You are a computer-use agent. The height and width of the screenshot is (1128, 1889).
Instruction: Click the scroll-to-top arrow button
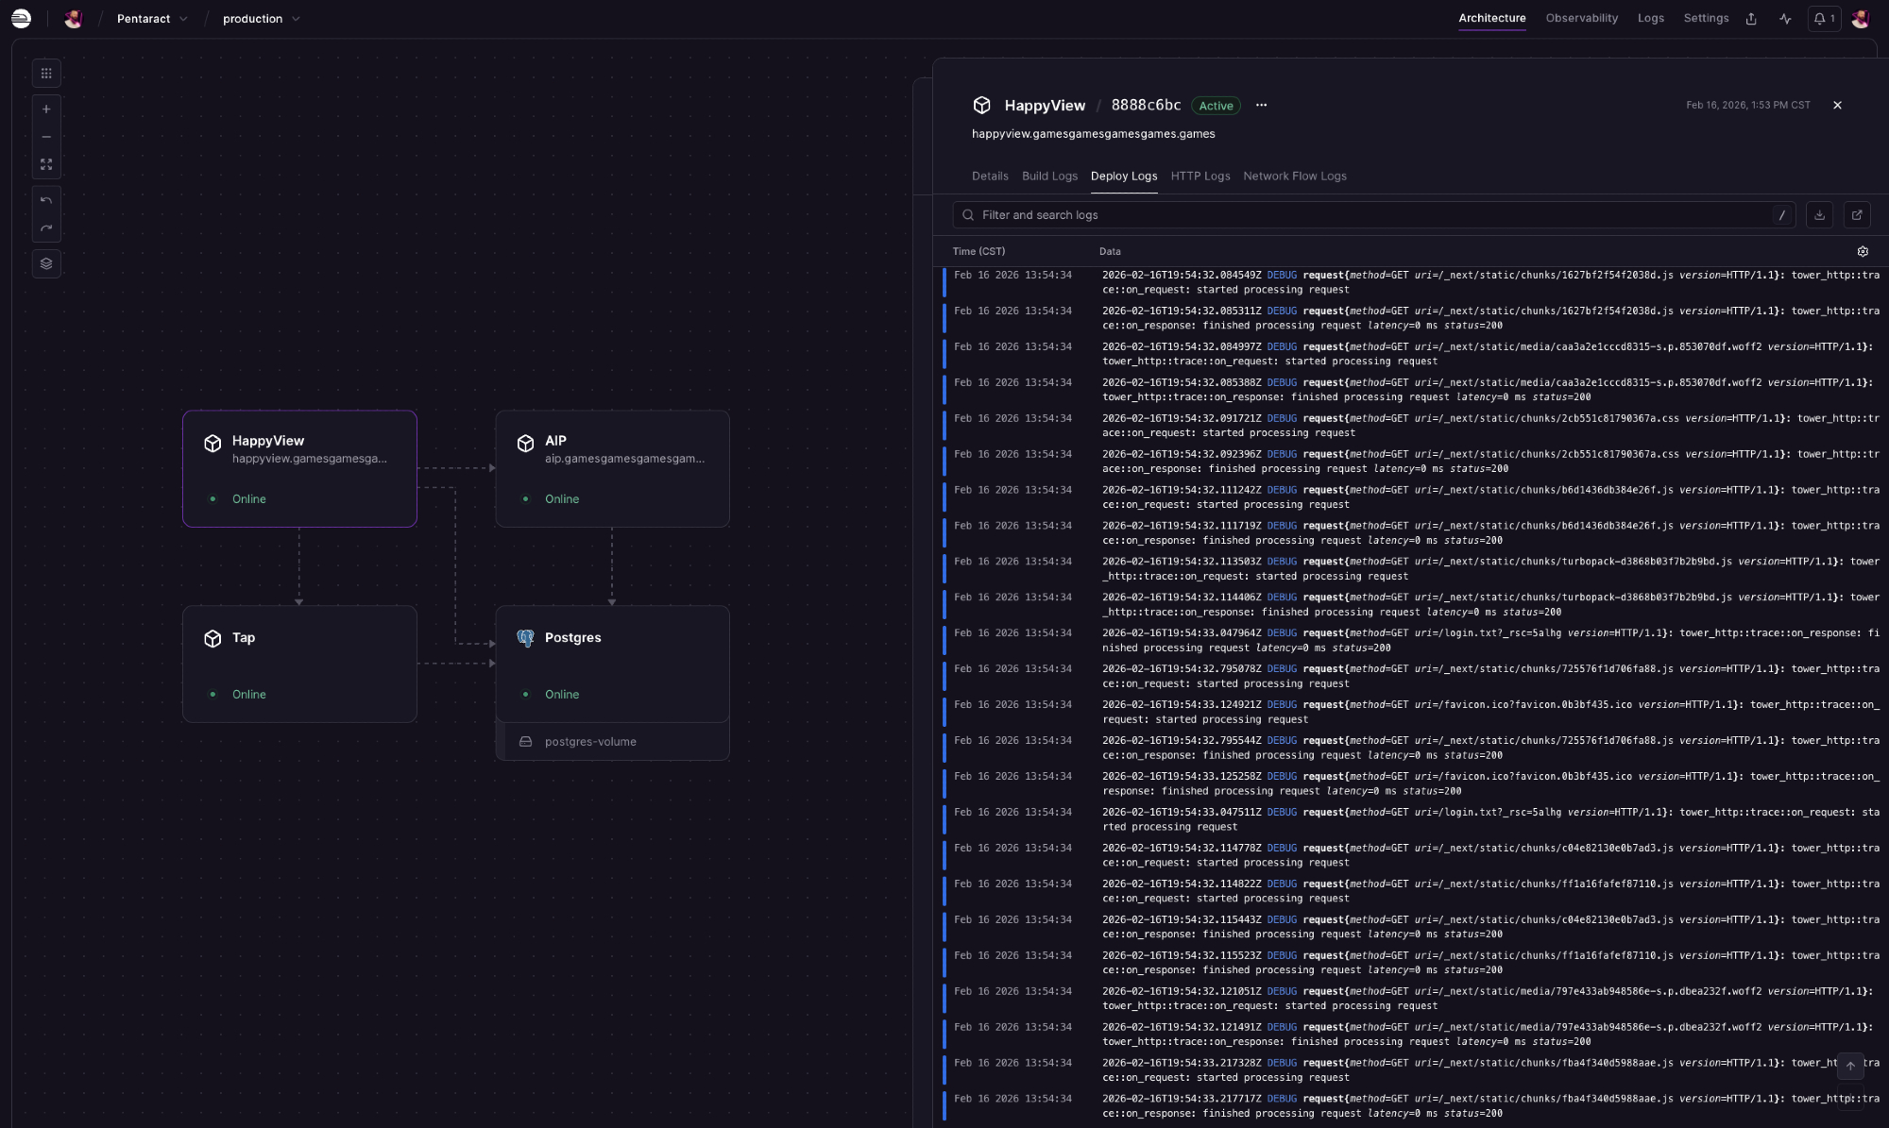point(1850,1066)
